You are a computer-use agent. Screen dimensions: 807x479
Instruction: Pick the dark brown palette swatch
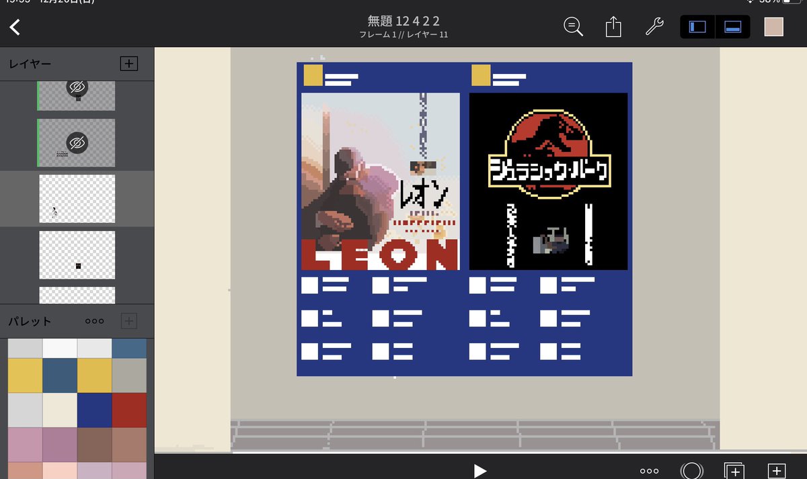pos(94,445)
